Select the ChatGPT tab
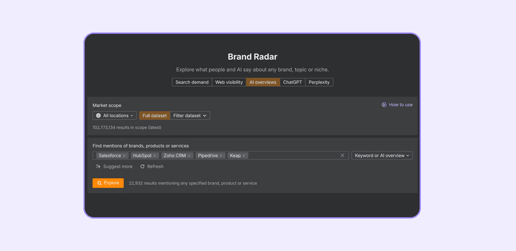This screenshot has width=516, height=251. (292, 82)
